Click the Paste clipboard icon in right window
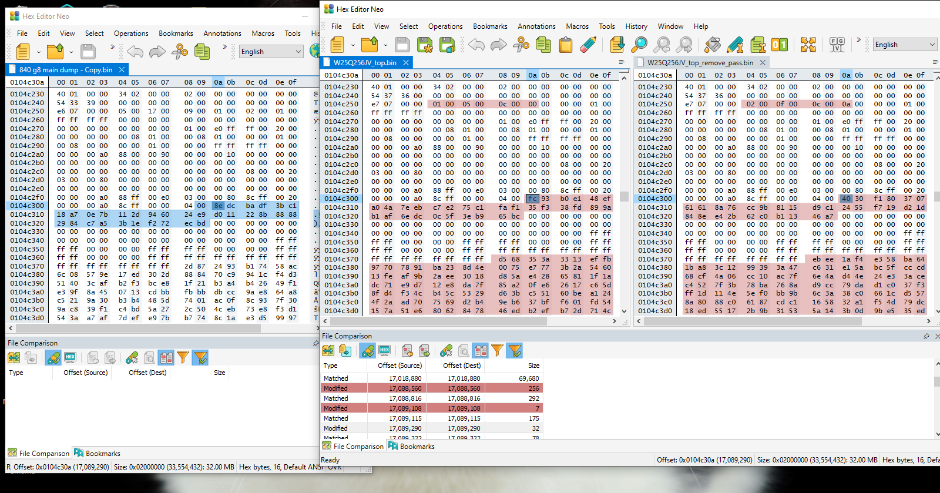940x493 pixels. click(565, 45)
